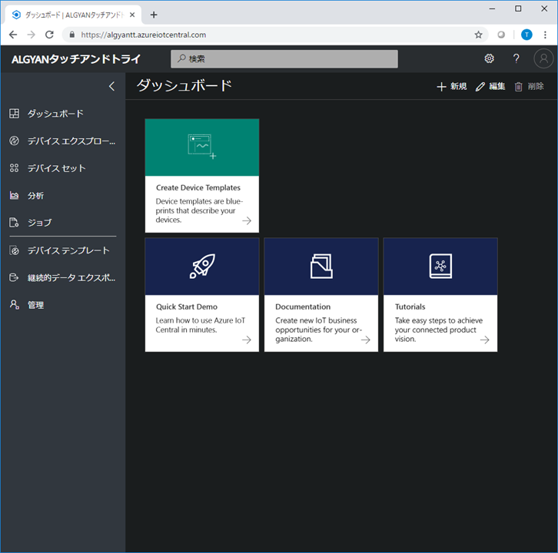Click the grey circle extension icon
This screenshot has height=553, width=558.
click(501, 35)
